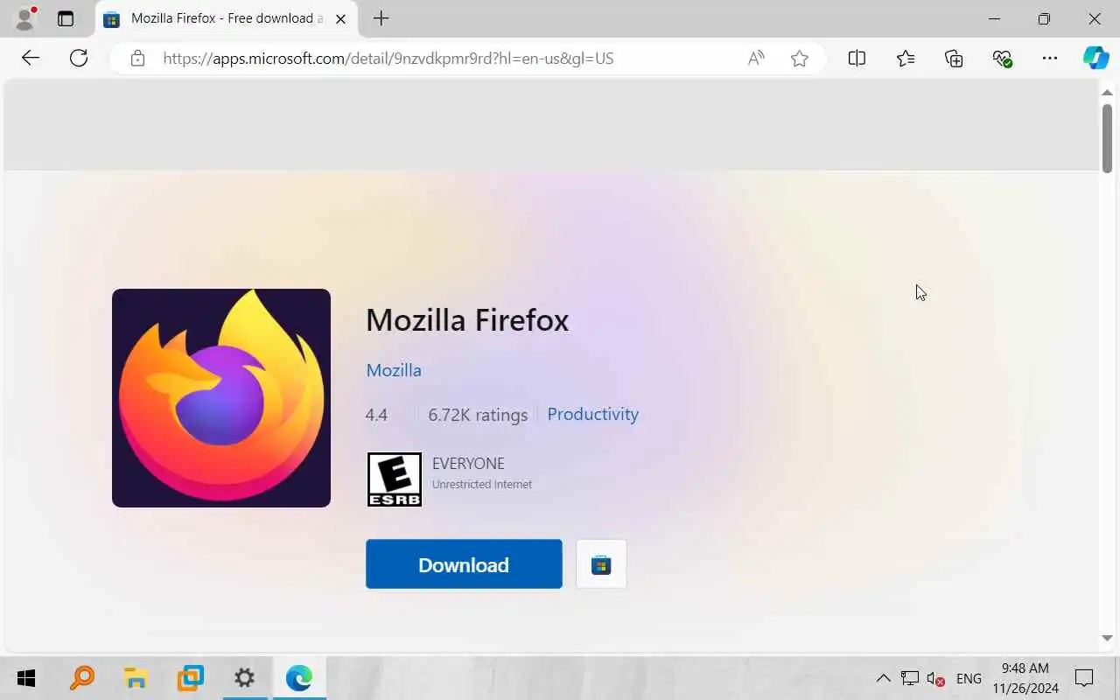Open the tab actions menu icon
1120x700 pixels.
click(66, 18)
